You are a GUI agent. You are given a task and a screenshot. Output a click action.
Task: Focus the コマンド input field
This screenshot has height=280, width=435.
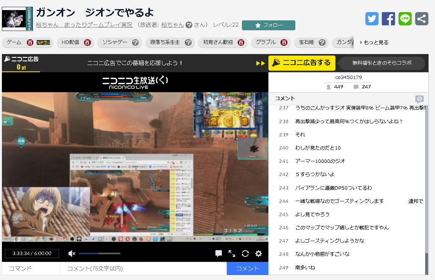31,268
